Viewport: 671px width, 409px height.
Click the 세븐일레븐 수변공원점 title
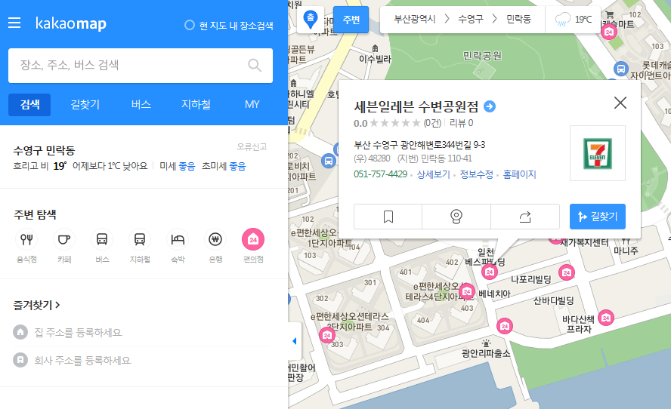[x=416, y=106]
